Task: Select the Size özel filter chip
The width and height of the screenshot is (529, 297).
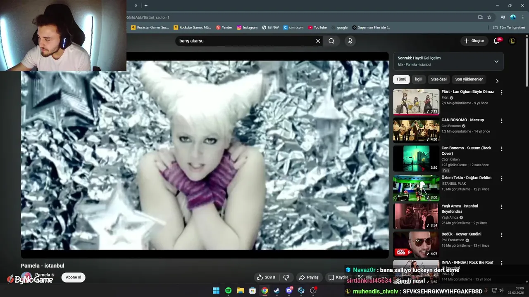Action: pos(439,79)
